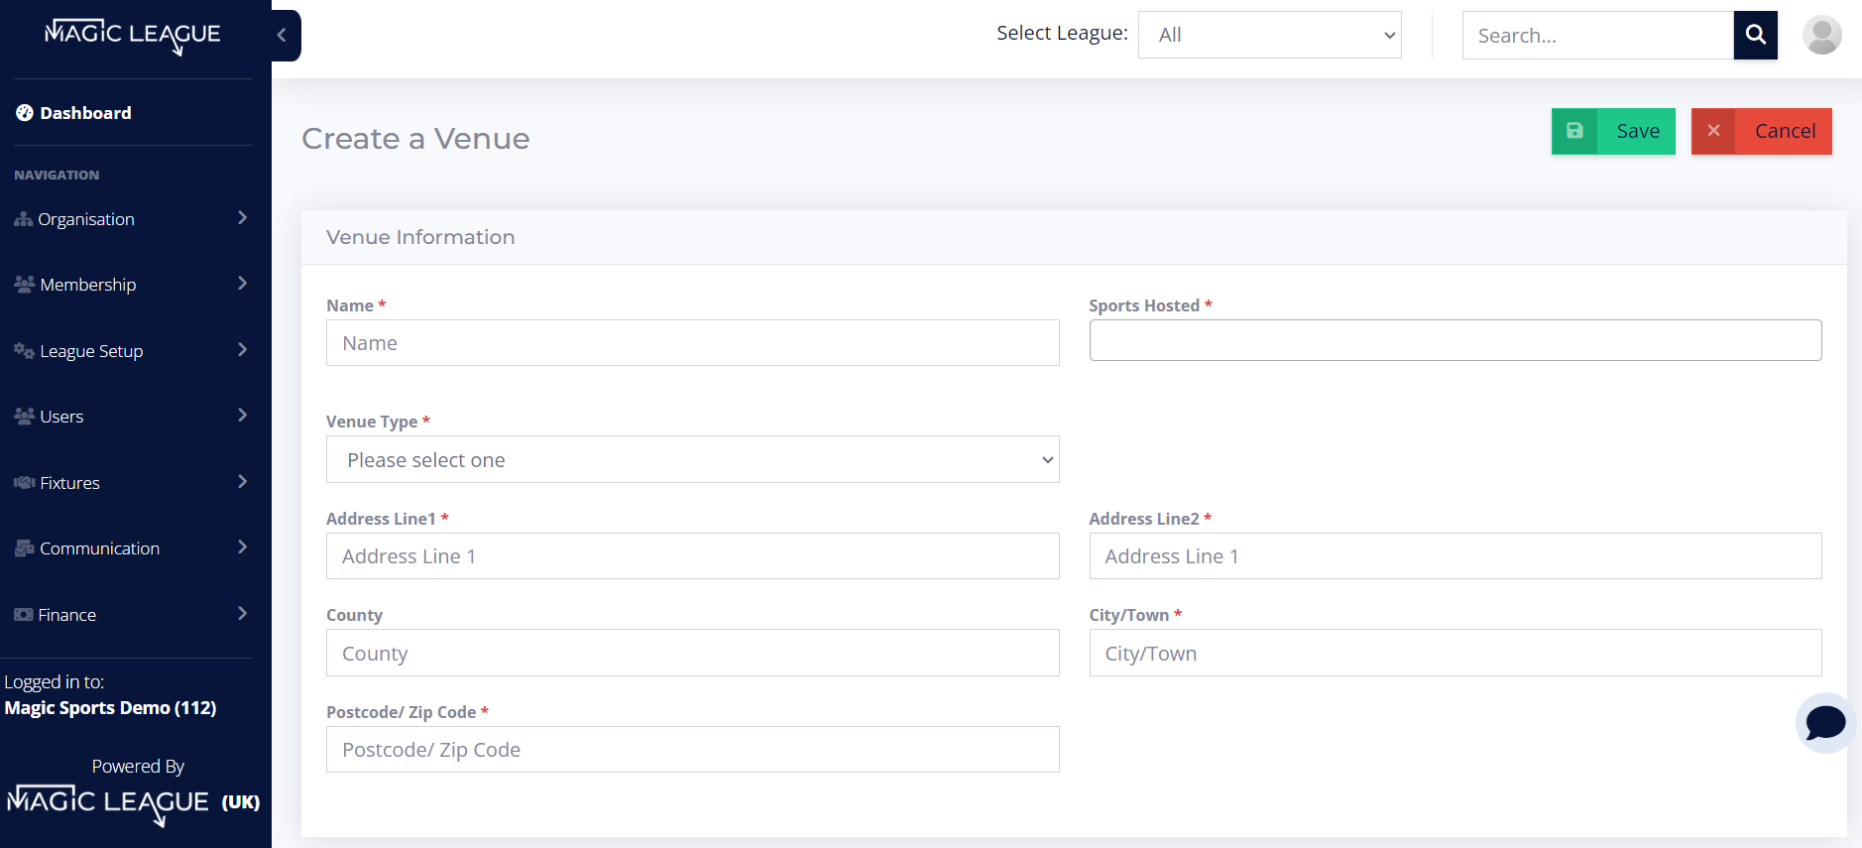Expand the Organisation menu chevron
The height and width of the screenshot is (848, 1862).
point(242,218)
